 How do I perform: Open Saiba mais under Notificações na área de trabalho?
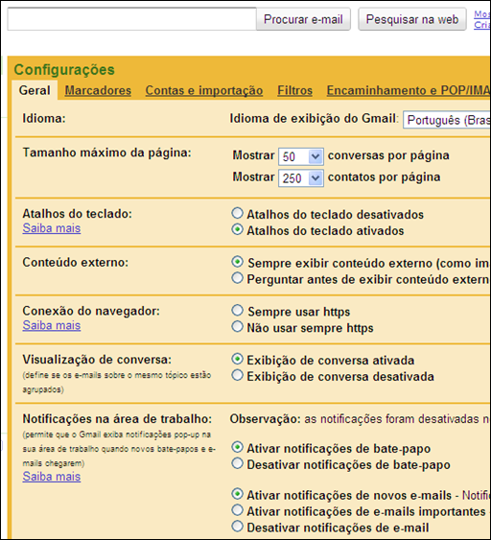(52, 477)
